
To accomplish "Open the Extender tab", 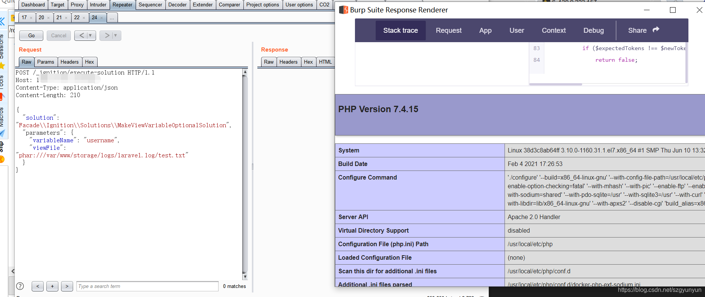I will click(x=203, y=5).
